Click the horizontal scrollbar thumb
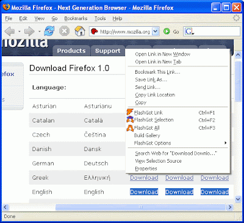 (x=140, y=207)
